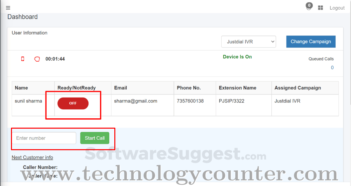The width and height of the screenshot is (351, 186).
Task: Click the 00:01:44 timer display
Action: tap(55, 59)
